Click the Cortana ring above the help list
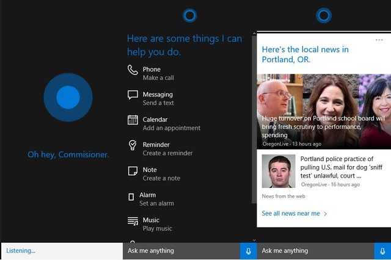This screenshot has width=391, height=260. 190,16
